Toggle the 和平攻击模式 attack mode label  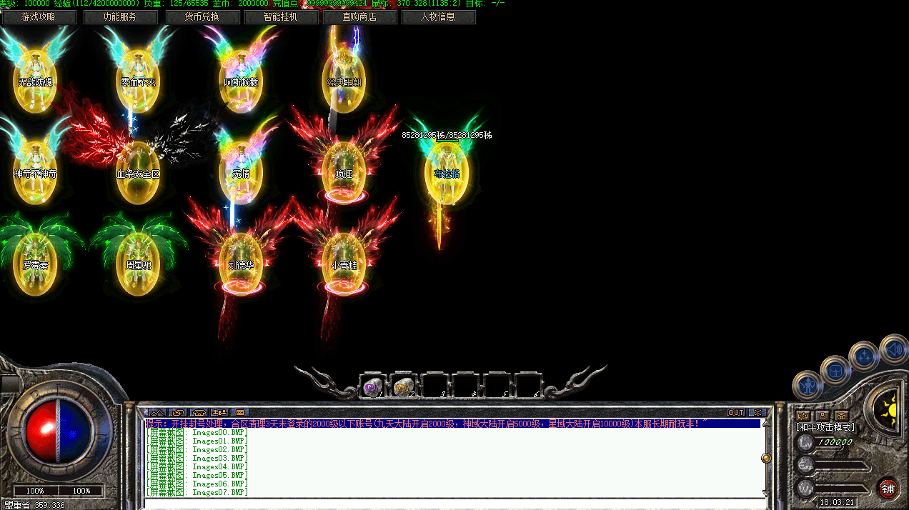pos(825,427)
